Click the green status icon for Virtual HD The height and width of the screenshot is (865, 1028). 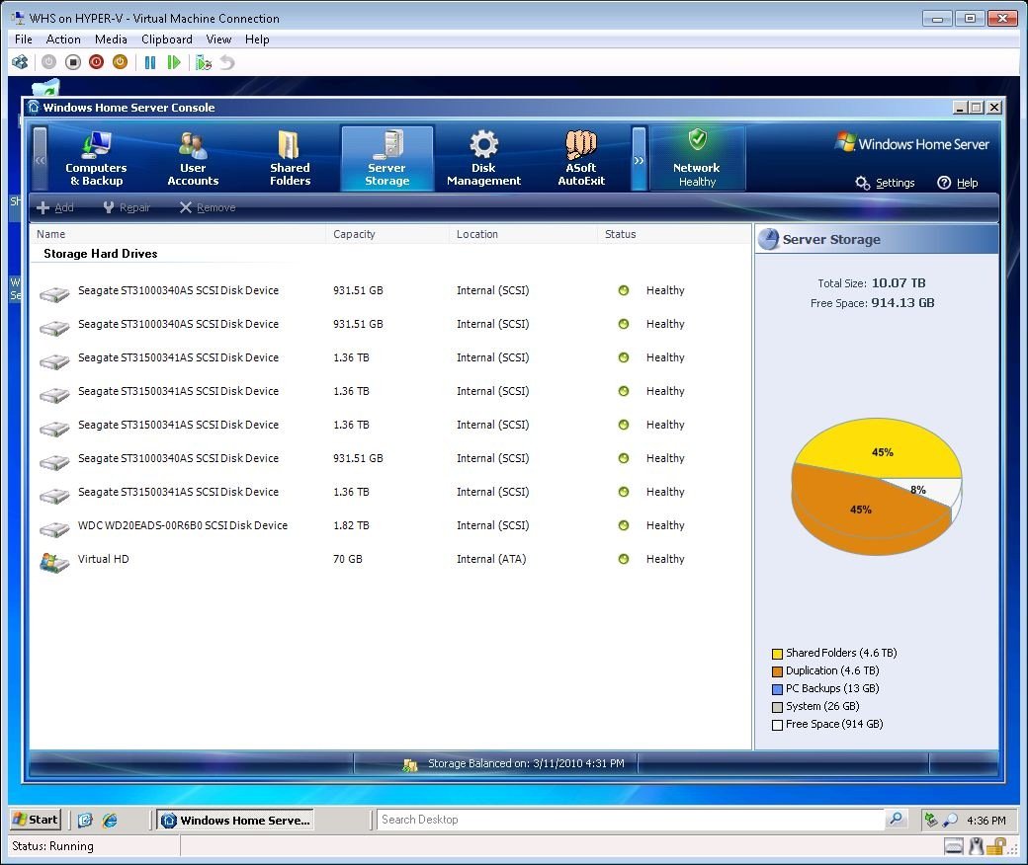624,559
